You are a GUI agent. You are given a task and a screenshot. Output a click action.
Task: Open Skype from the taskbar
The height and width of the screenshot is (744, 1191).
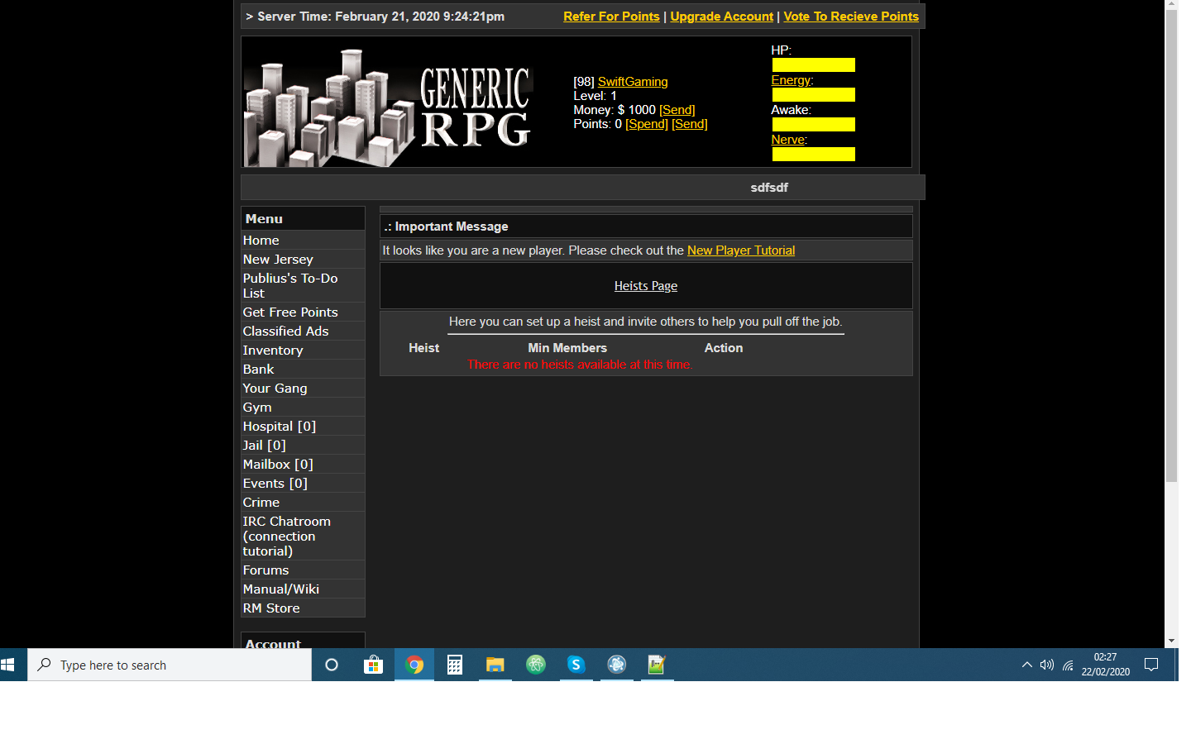(x=576, y=665)
